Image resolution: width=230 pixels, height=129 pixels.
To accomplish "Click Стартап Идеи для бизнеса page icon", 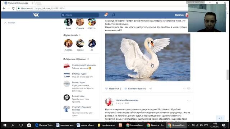I will [x=66, y=109].
